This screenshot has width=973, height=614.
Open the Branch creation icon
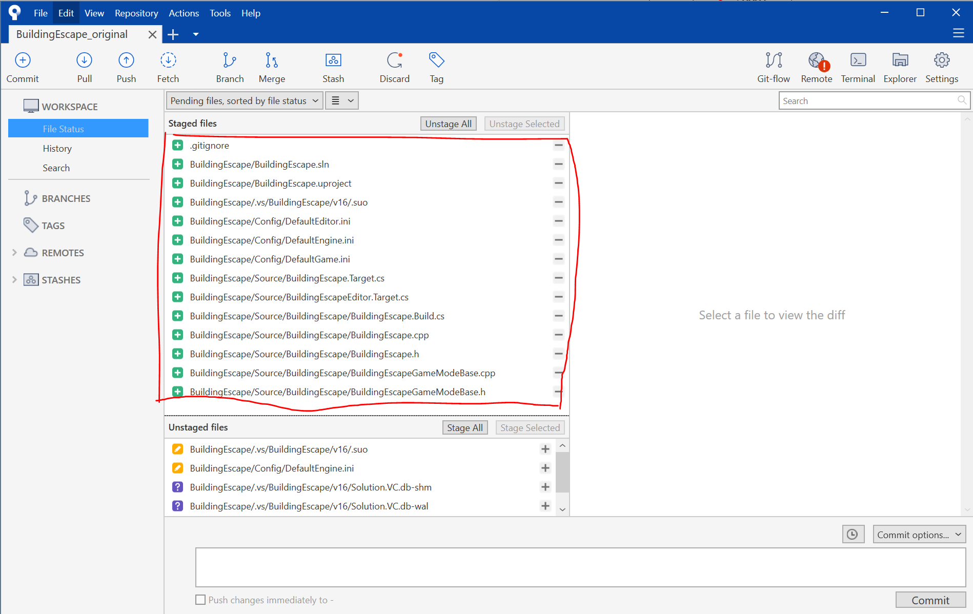(230, 67)
